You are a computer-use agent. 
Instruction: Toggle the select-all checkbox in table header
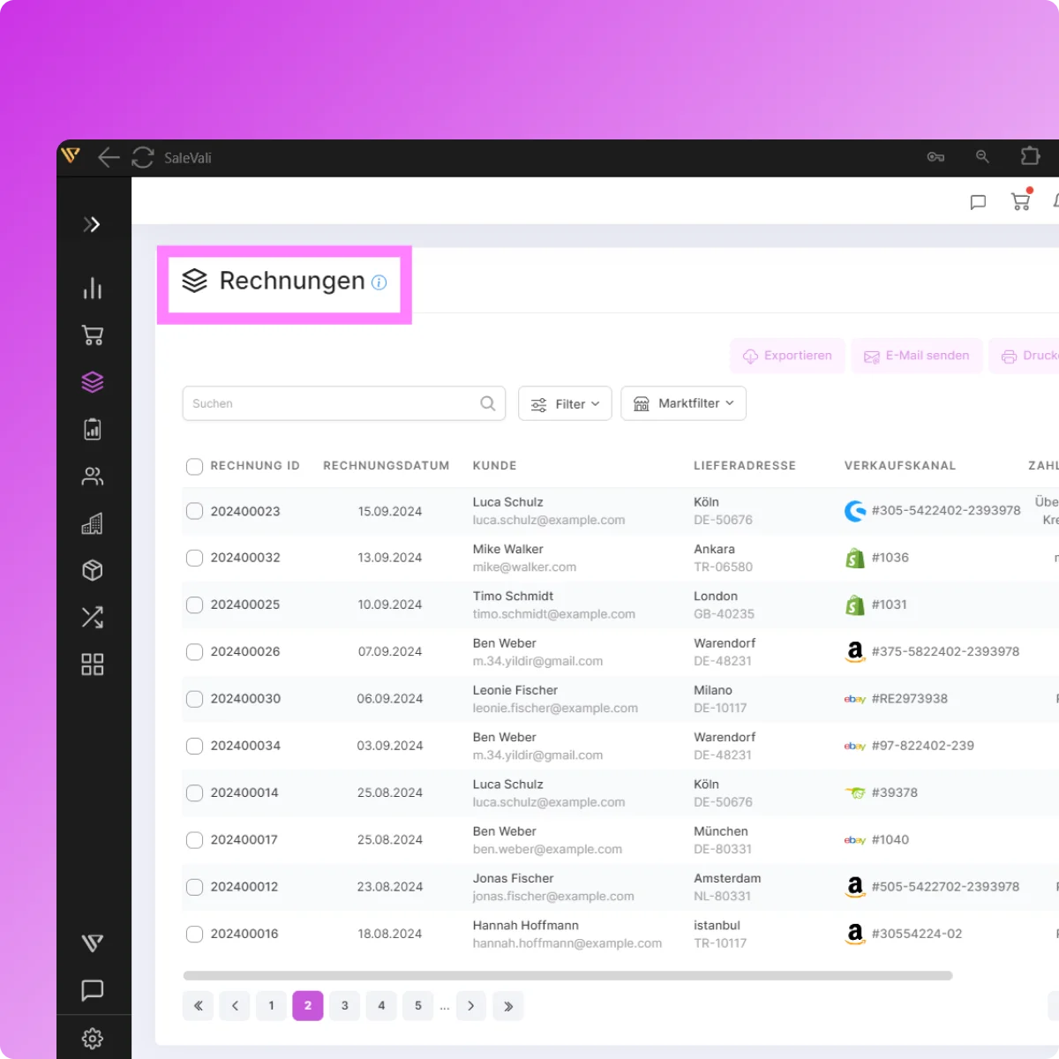click(195, 466)
